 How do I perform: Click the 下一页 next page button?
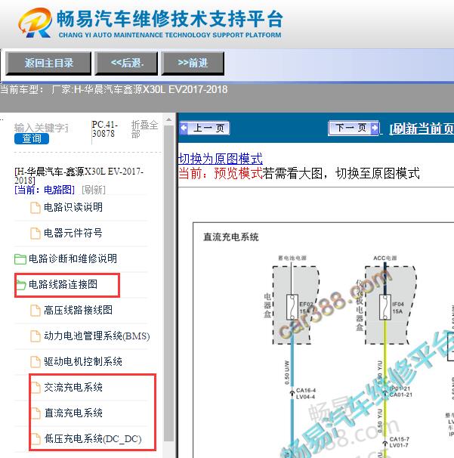[x=354, y=128]
